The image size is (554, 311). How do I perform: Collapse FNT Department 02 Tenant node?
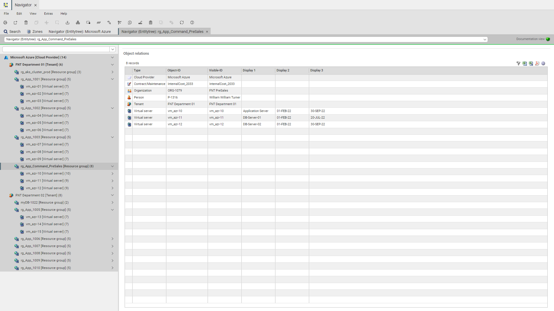[113, 195]
